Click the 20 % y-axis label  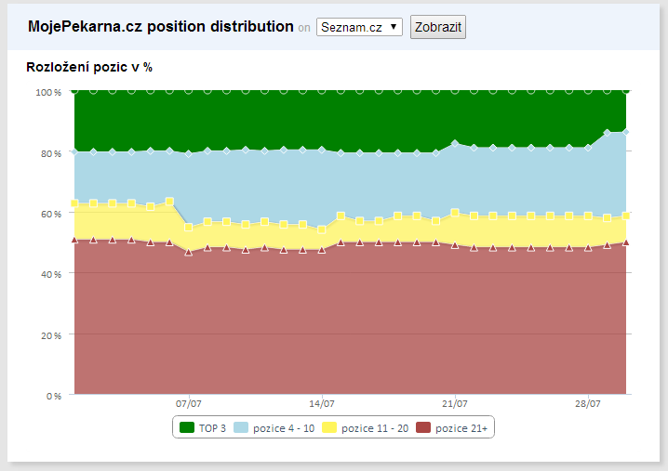point(50,335)
